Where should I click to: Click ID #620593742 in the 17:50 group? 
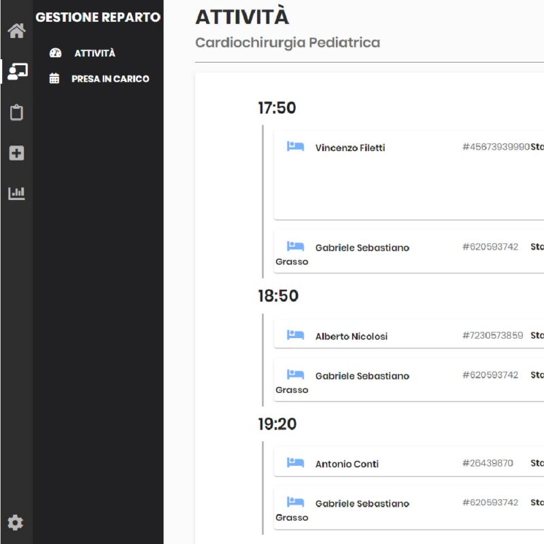coord(490,247)
